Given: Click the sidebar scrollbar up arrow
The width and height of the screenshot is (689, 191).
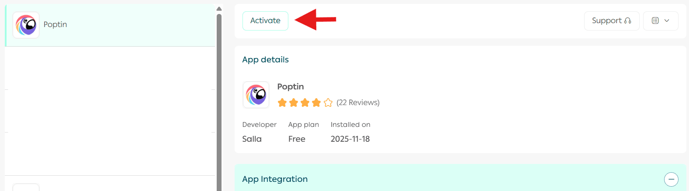Looking at the screenshot, I should [219, 9].
